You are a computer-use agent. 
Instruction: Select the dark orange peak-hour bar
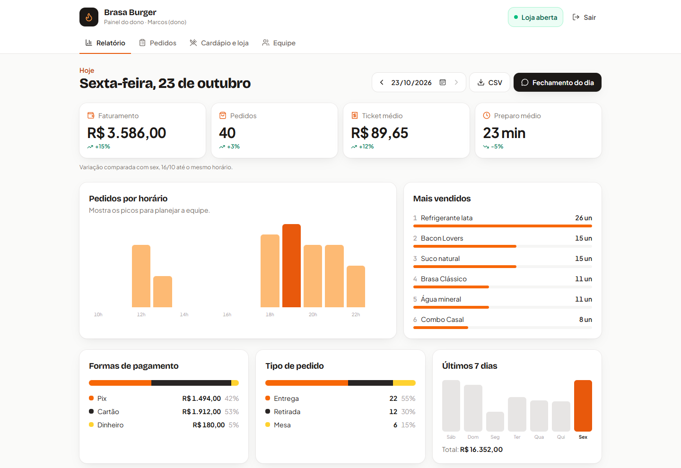point(291,266)
